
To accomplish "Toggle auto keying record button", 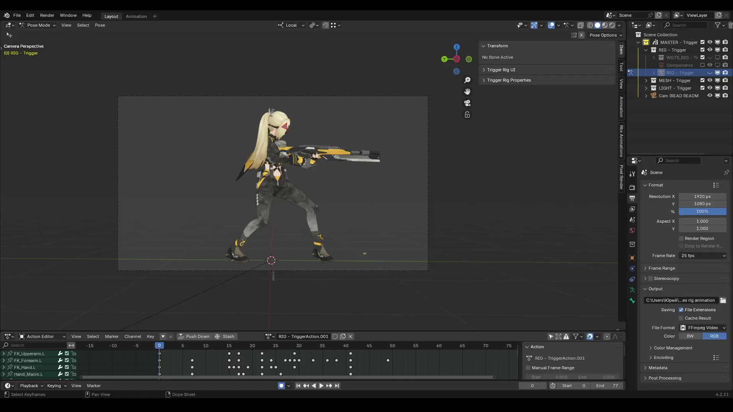I will (281, 386).
